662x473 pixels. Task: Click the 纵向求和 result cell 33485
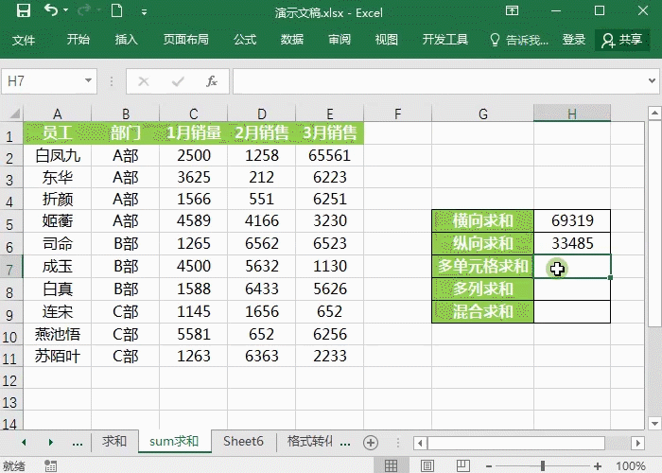coord(572,244)
